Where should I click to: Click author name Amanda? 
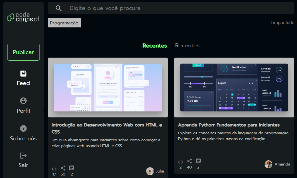coord(282,164)
